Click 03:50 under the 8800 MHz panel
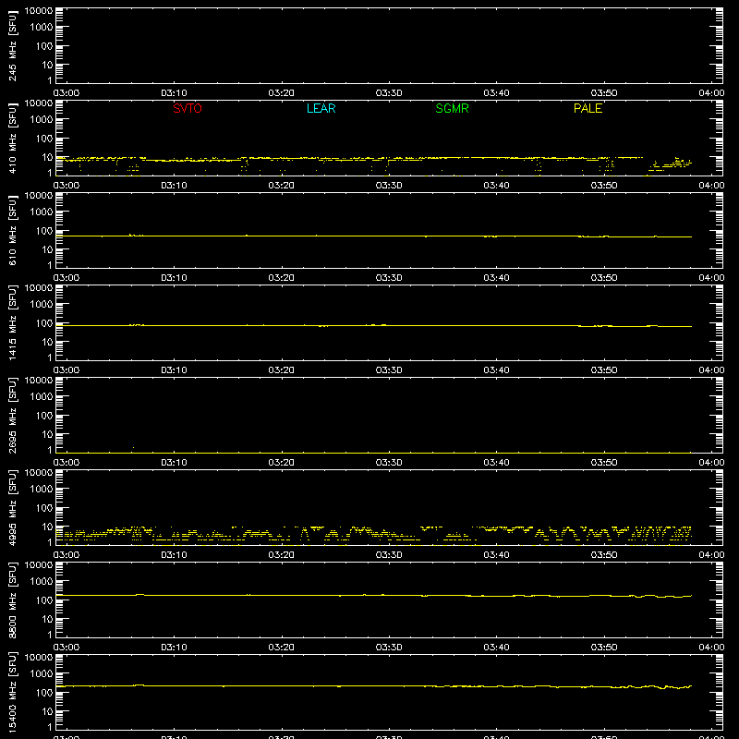Viewport: 739px width, 739px height. coord(604,648)
